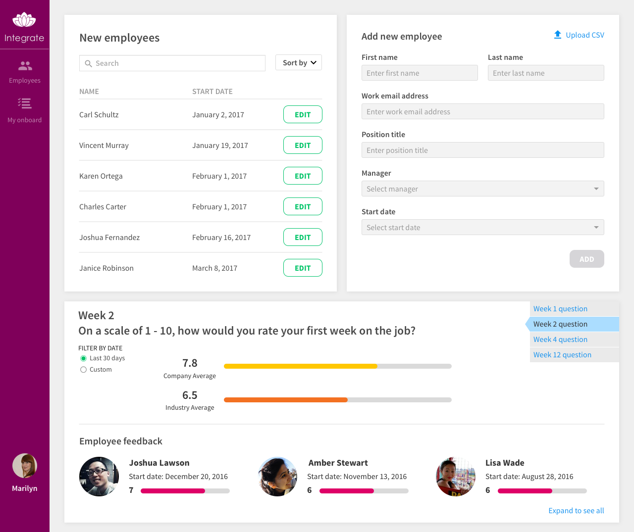Edit Vincent Murray's record
Screen dimensions: 634x532
coord(303,145)
